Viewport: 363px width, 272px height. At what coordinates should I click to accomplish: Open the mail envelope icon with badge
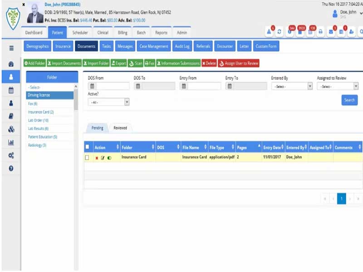point(331,32)
